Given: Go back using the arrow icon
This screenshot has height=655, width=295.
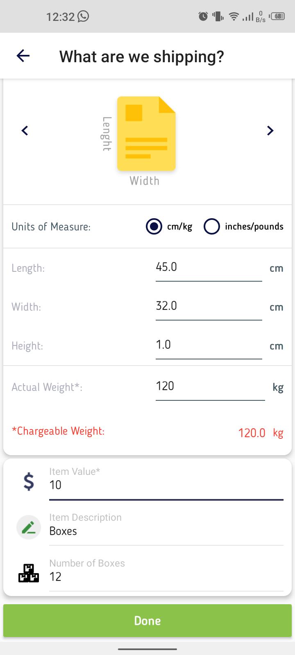Looking at the screenshot, I should [23, 56].
